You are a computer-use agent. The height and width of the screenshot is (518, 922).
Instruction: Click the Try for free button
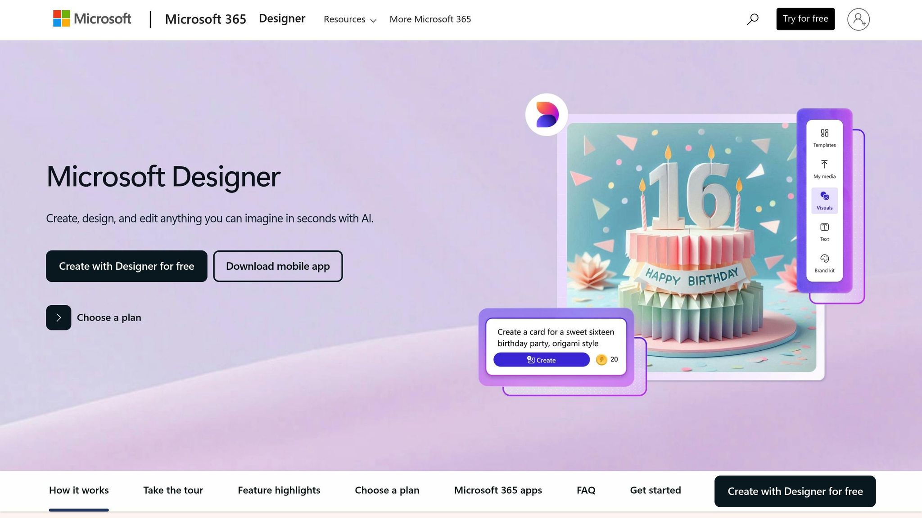tap(805, 19)
